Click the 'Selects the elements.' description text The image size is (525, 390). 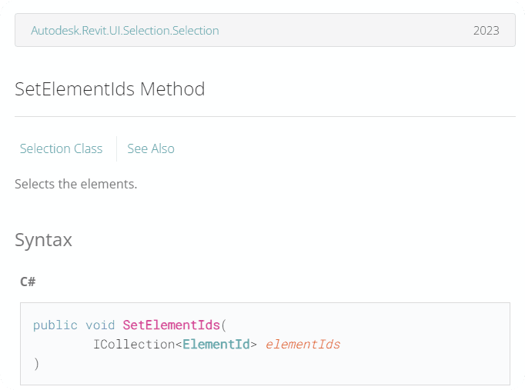(75, 184)
